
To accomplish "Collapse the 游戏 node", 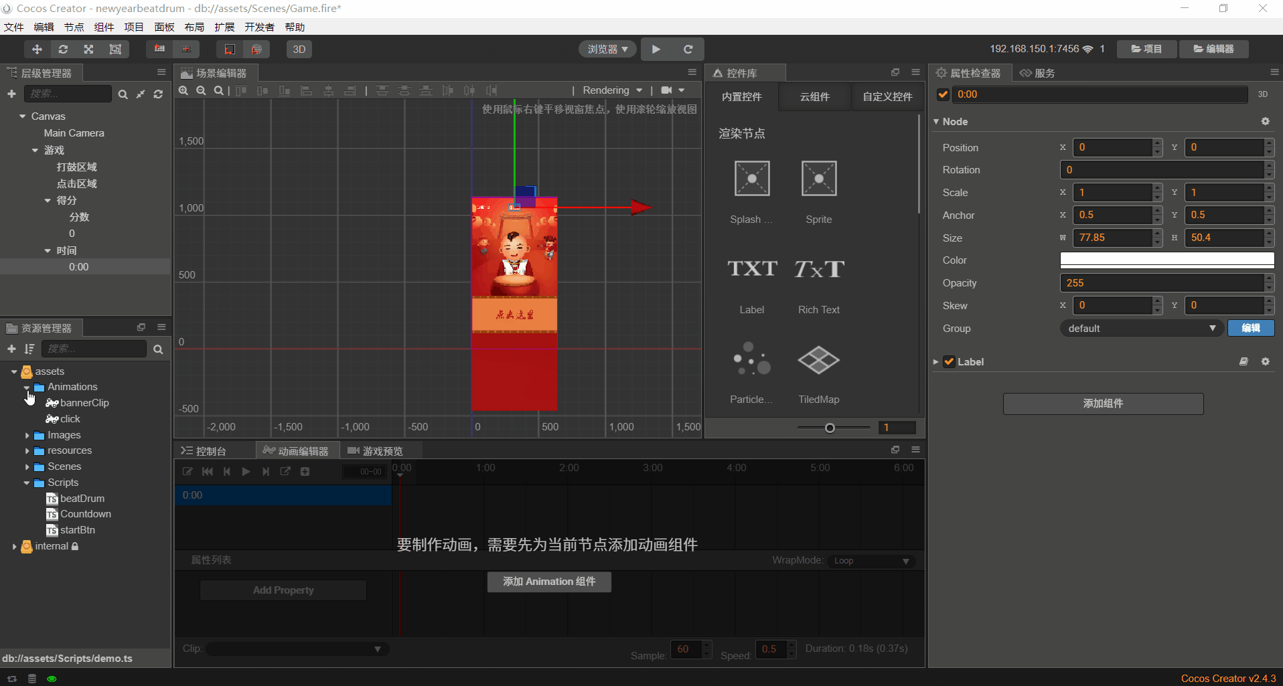I will pyautogui.click(x=35, y=150).
